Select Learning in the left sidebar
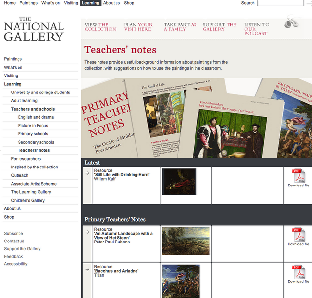This screenshot has width=312, height=298. pos(13,84)
